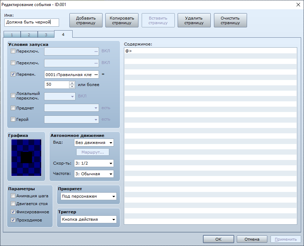Image resolution: width=304 pixels, height=246 pixels.
Task: Switch to event page tab 2
Action: click(29, 34)
